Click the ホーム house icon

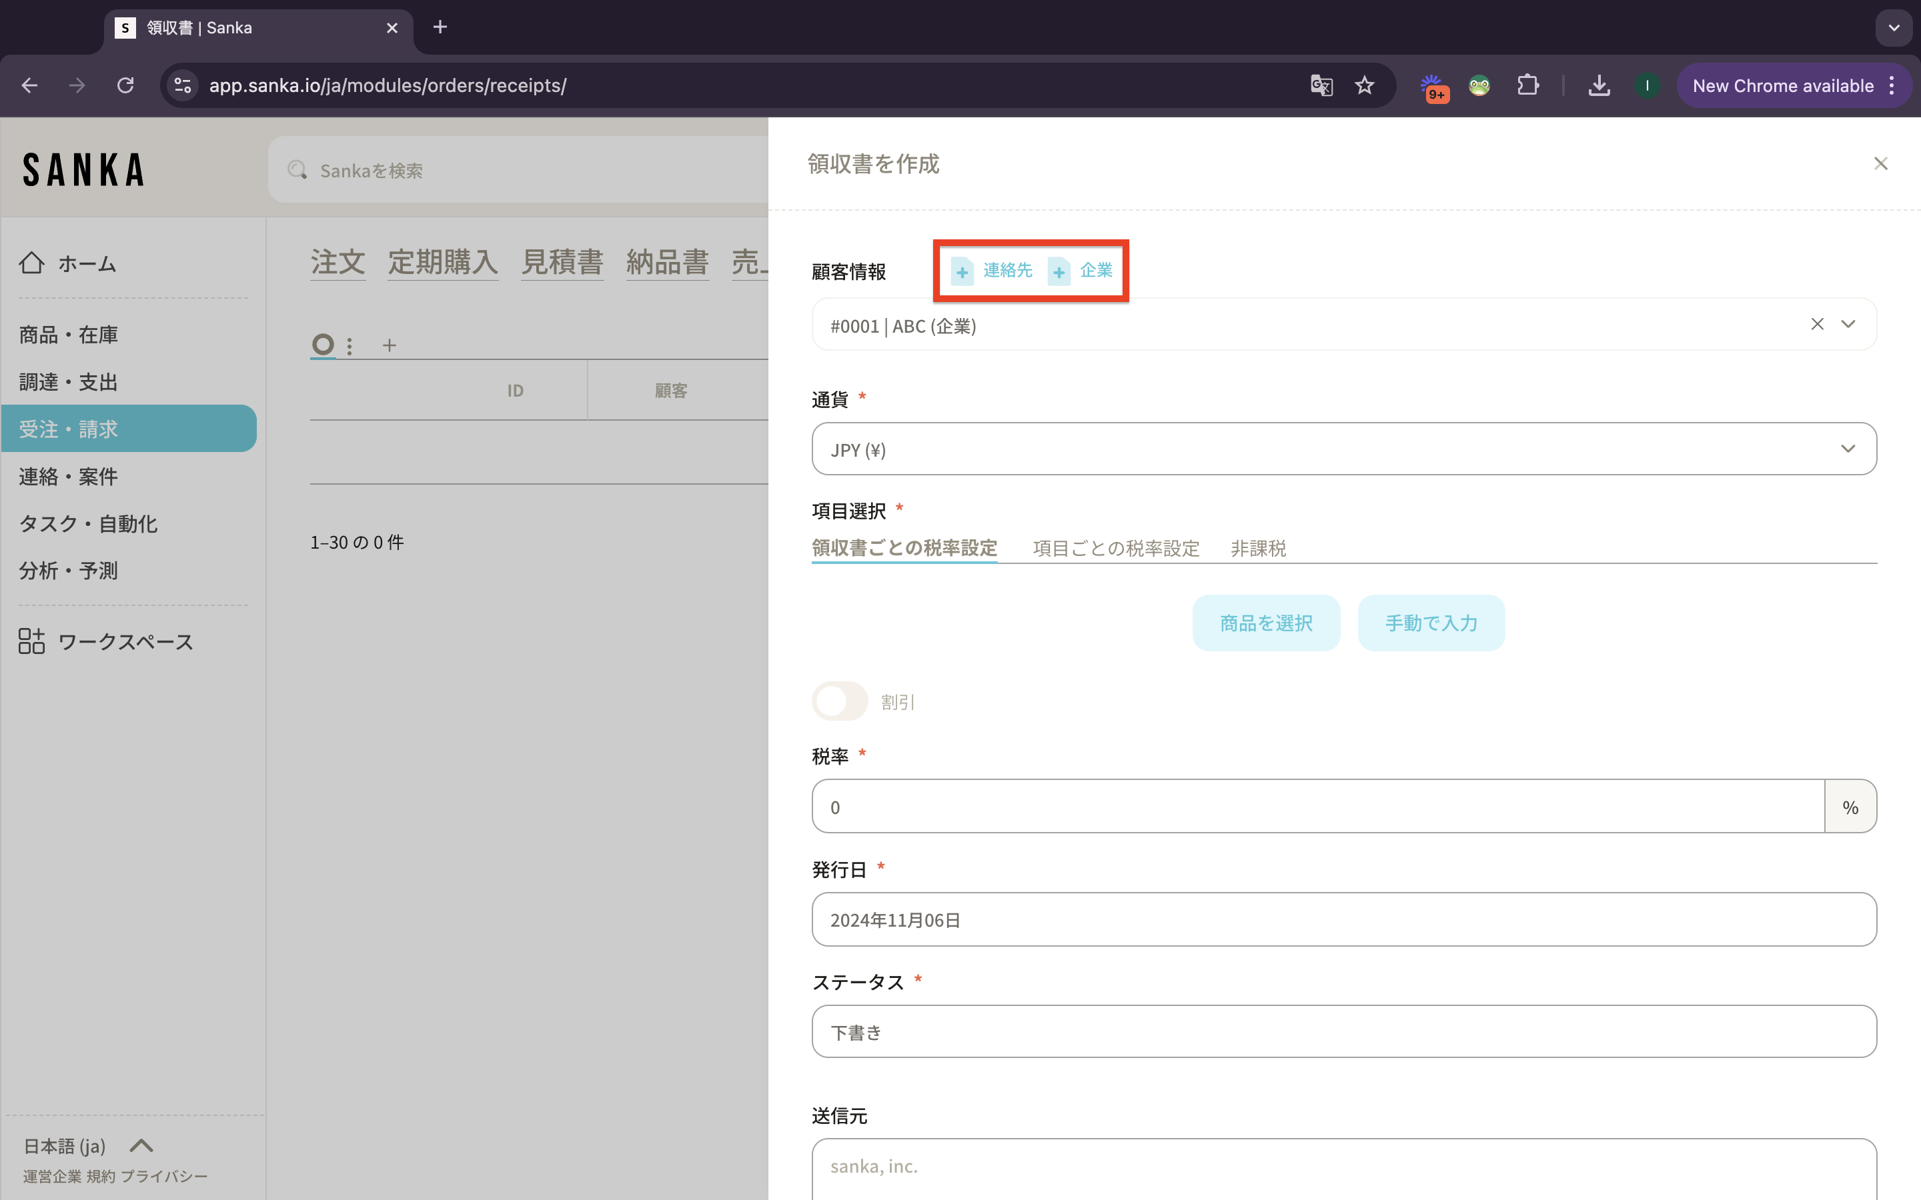tap(32, 263)
